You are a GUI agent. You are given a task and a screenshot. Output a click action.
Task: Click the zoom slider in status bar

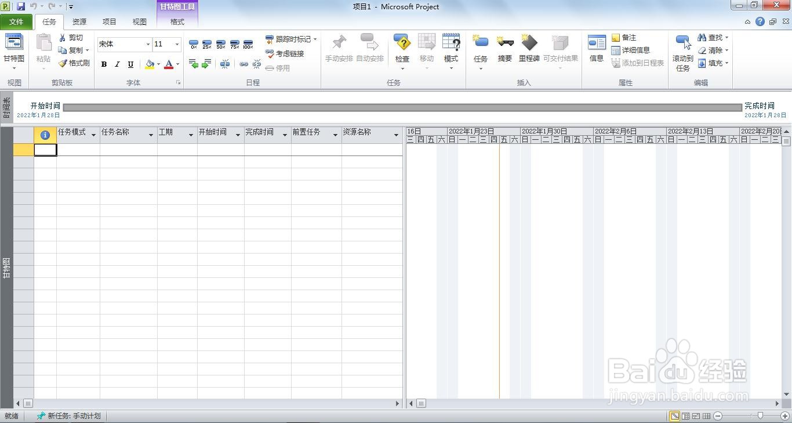(760, 415)
